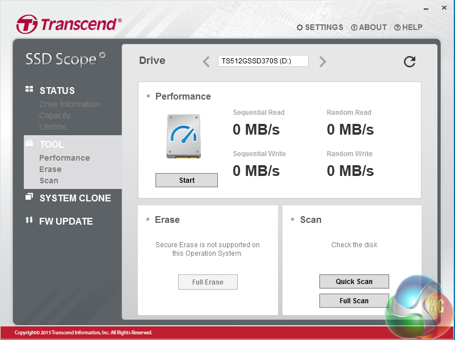This screenshot has width=455, height=340.
Task: Click the STATUS grid icon
Action: coord(29,89)
